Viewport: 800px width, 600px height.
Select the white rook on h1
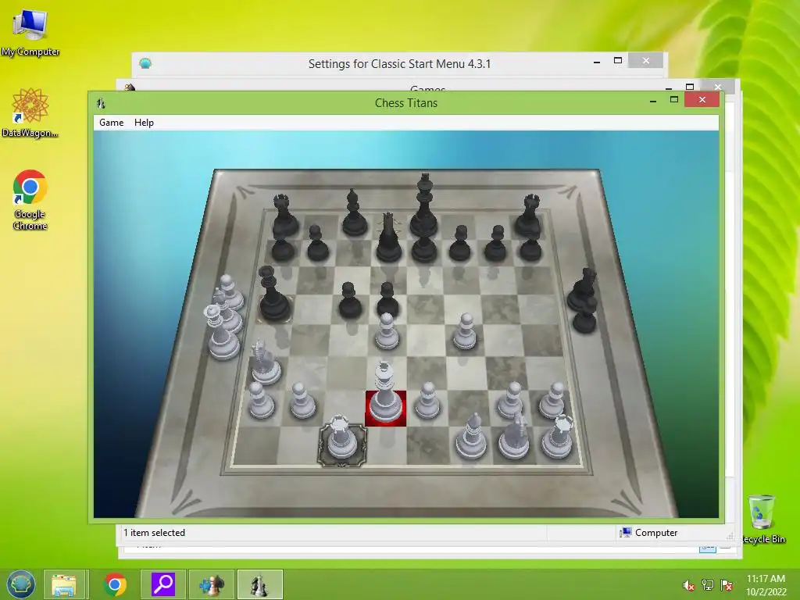point(558,437)
